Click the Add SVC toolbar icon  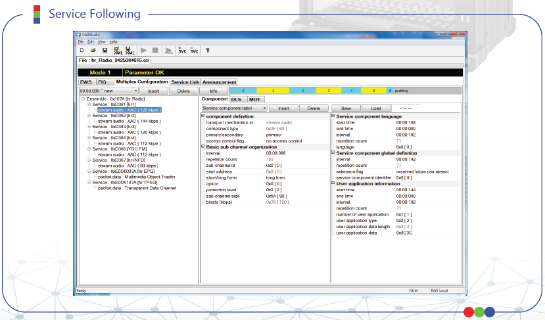182,50
